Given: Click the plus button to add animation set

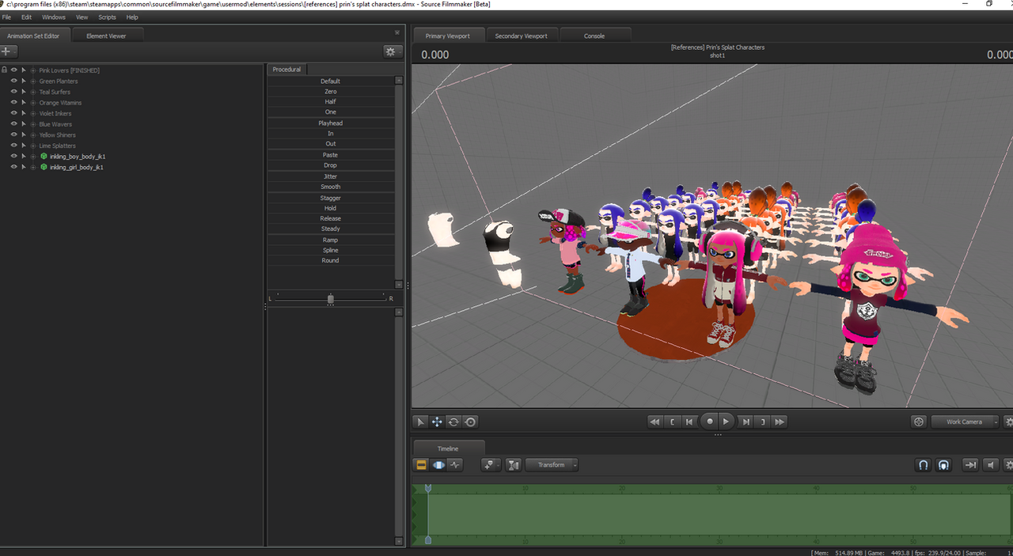Looking at the screenshot, I should pos(8,51).
